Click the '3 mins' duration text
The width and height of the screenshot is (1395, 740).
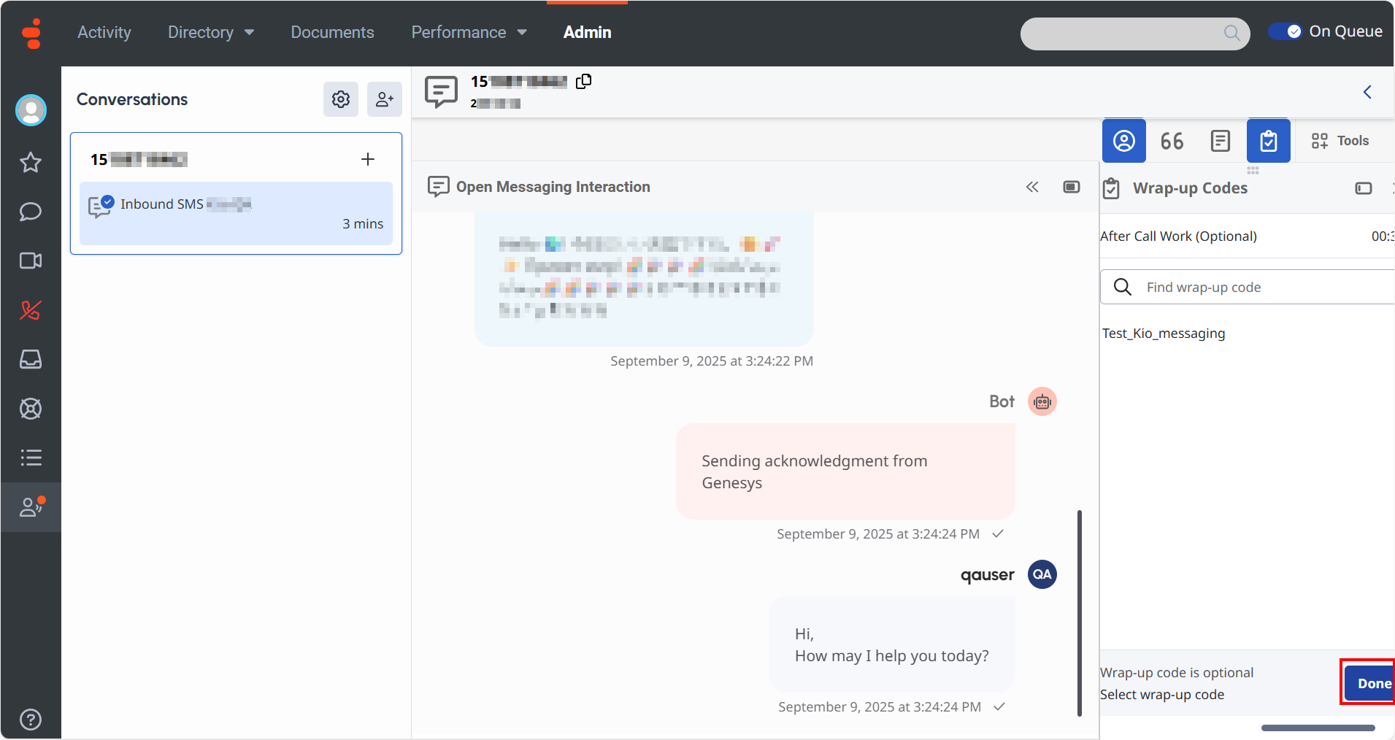point(363,224)
